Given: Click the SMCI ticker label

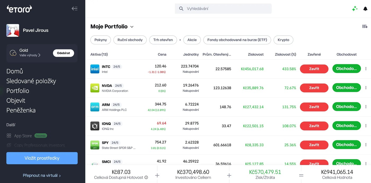Looking at the screenshot, I should [106, 162].
